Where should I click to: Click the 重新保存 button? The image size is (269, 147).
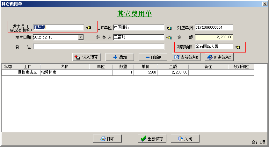pos(152,138)
